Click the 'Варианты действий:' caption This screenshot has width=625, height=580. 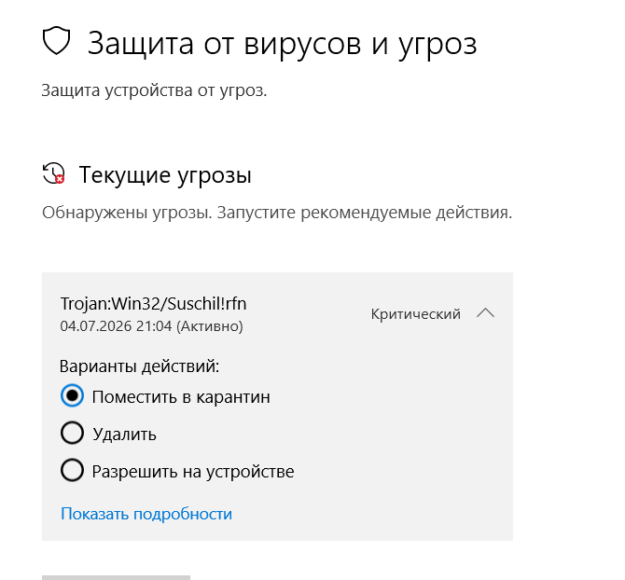tap(140, 366)
